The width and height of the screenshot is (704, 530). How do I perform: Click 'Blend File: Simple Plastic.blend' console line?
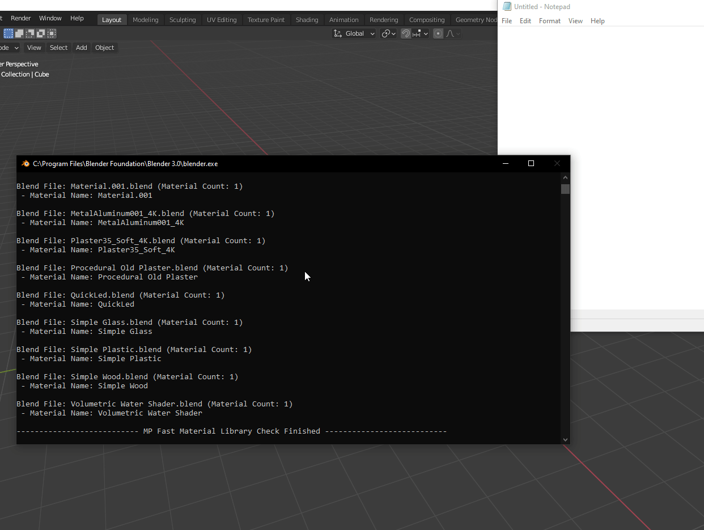pos(134,350)
